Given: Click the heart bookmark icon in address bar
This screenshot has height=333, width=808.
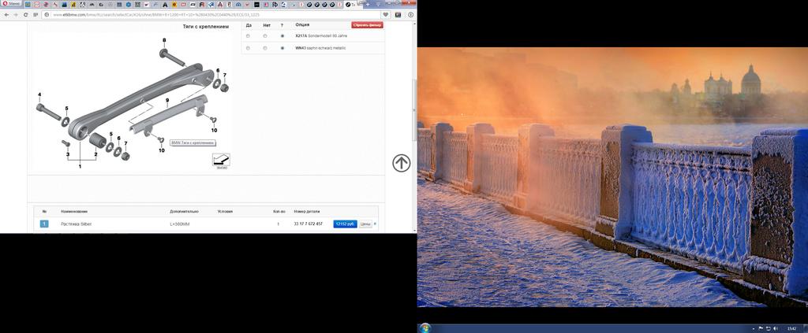Looking at the screenshot, I should (386, 14).
